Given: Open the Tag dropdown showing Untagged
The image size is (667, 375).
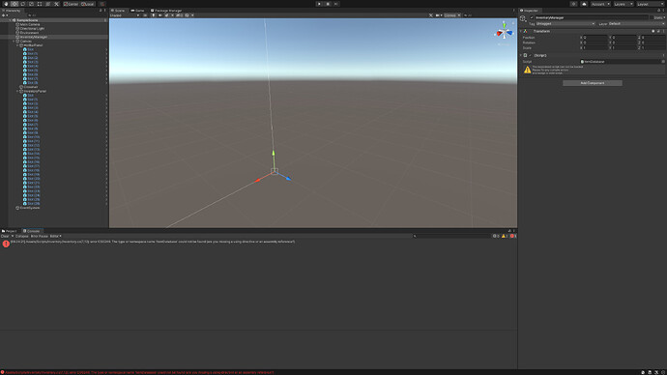Looking at the screenshot, I should click(565, 24).
